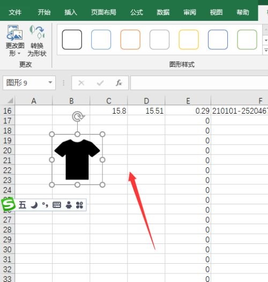Viewport: 268px width, 282px height.
Task: Click the select all corner triangle
Action: [x=10, y=101]
